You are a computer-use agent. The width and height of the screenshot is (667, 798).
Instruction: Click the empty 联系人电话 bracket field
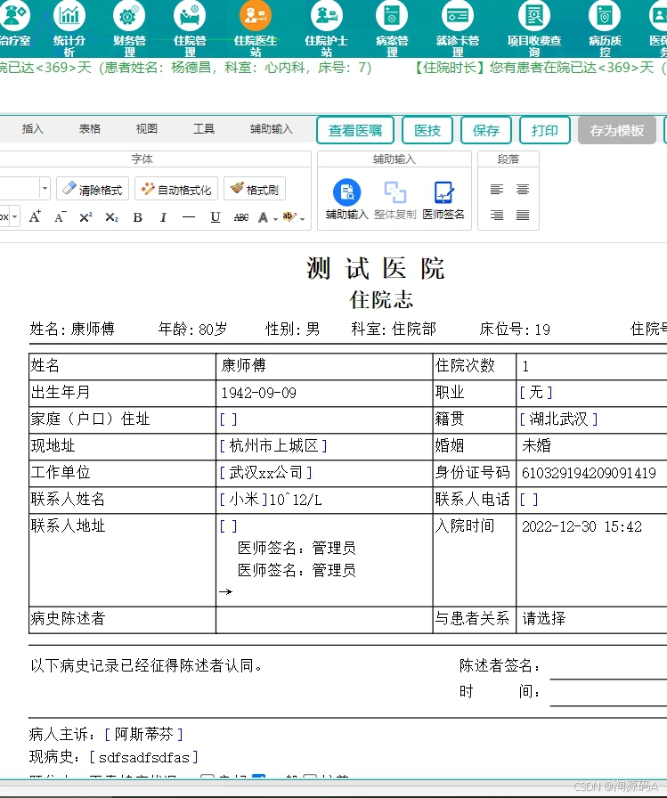[x=529, y=500]
